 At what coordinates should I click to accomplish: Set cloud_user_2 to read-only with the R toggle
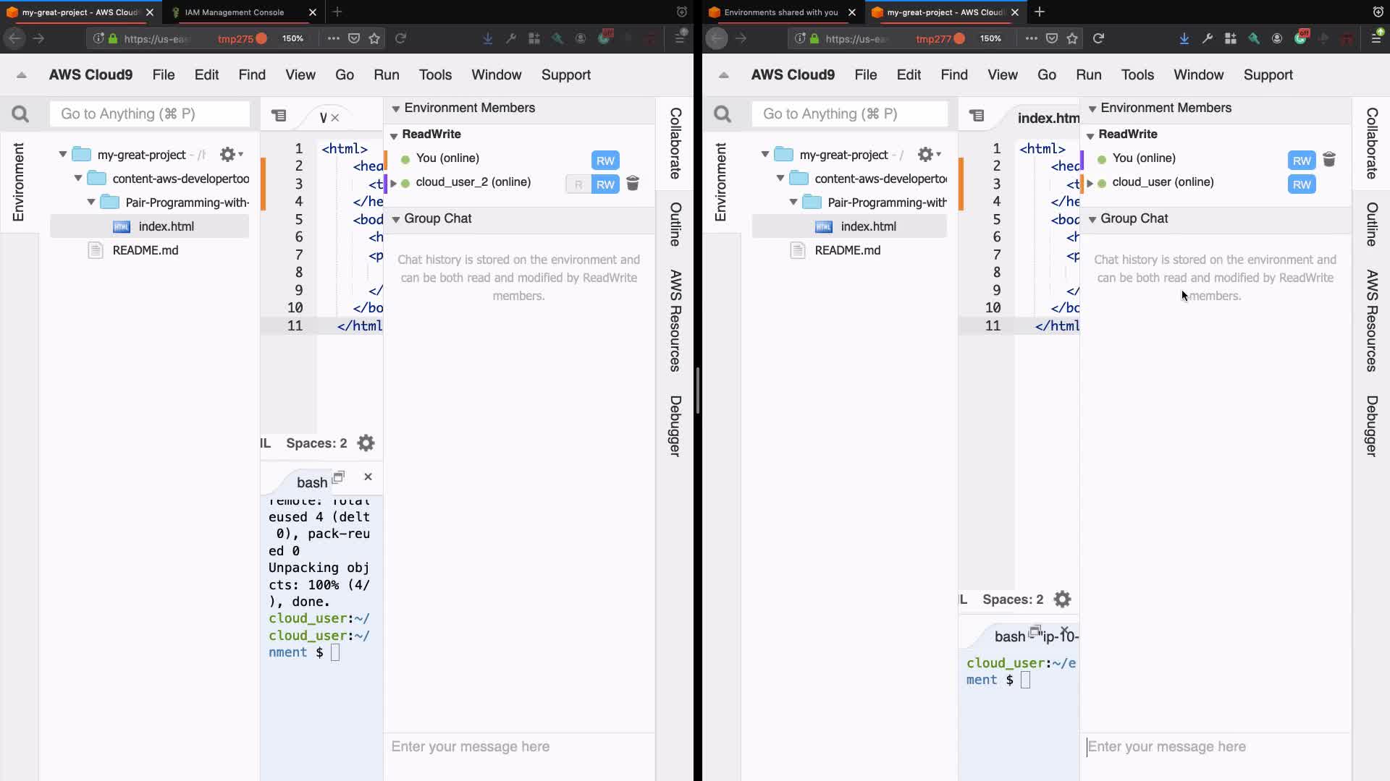click(x=578, y=184)
